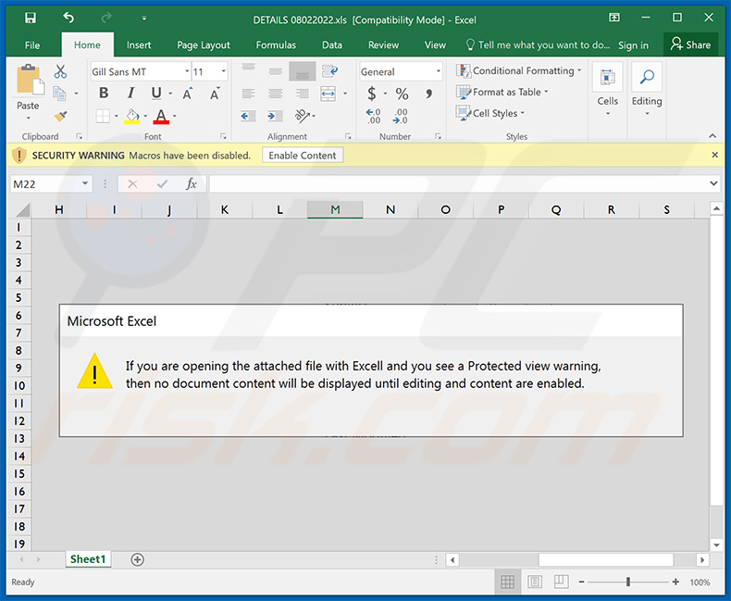
Task: Apply percent style format
Action: 402,94
